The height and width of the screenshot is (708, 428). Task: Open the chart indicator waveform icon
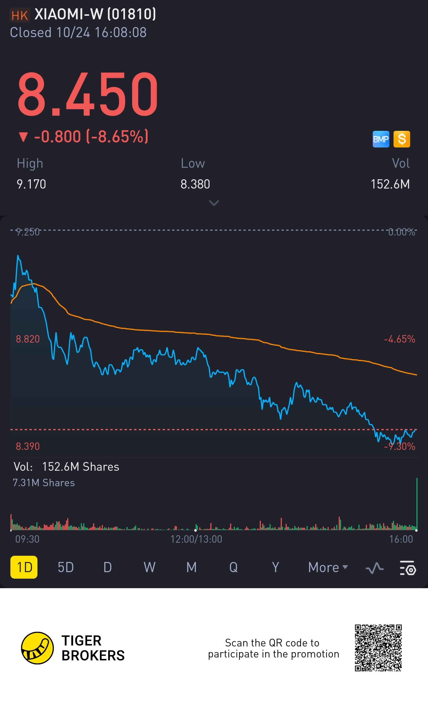point(374,568)
